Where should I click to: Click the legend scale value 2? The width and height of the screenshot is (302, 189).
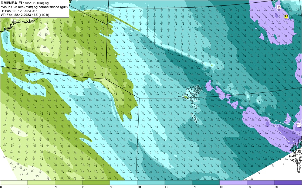(28, 187)
